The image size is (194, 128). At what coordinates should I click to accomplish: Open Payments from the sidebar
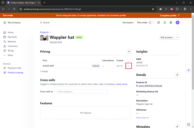pos(12,37)
